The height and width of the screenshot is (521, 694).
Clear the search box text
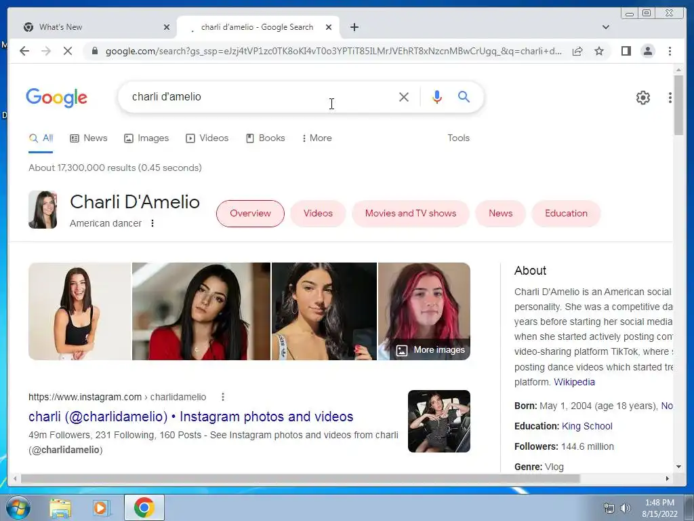click(404, 96)
